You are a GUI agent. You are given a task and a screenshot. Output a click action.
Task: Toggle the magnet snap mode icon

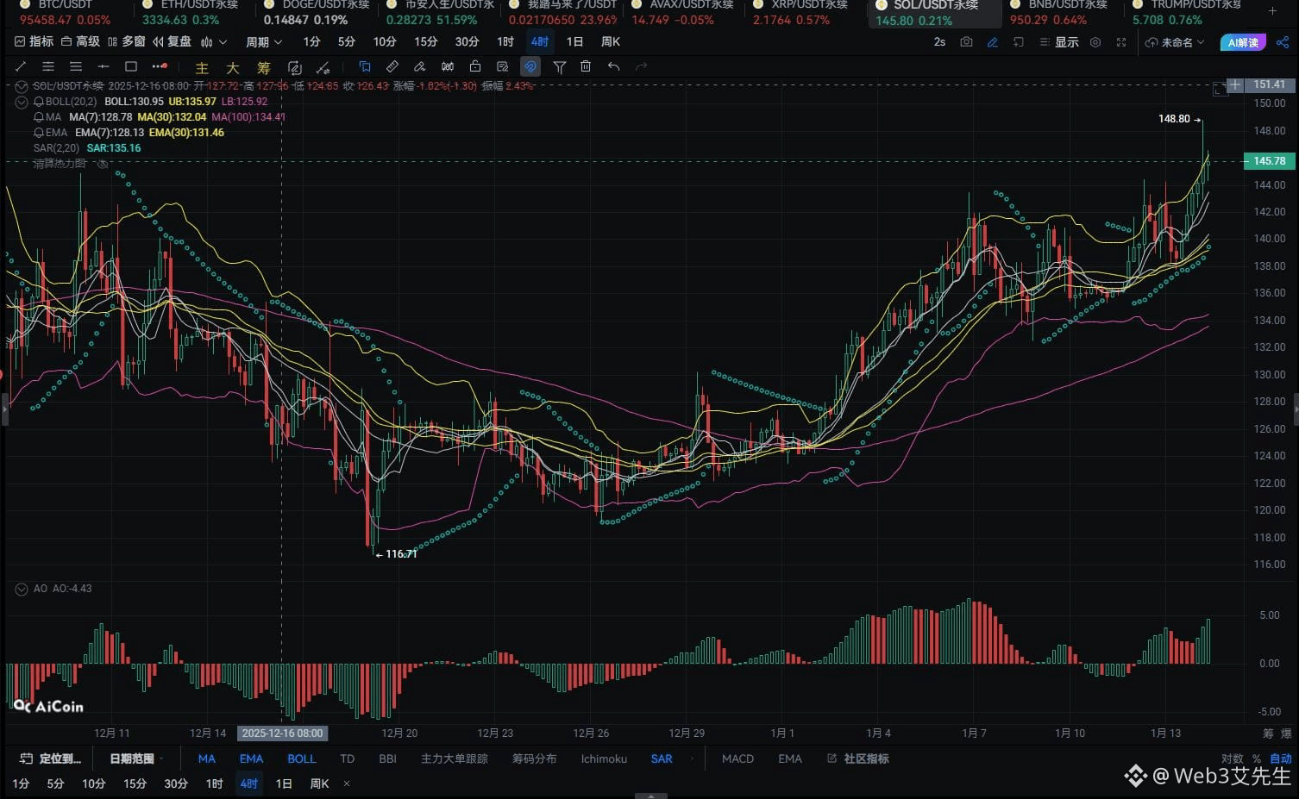coord(530,66)
